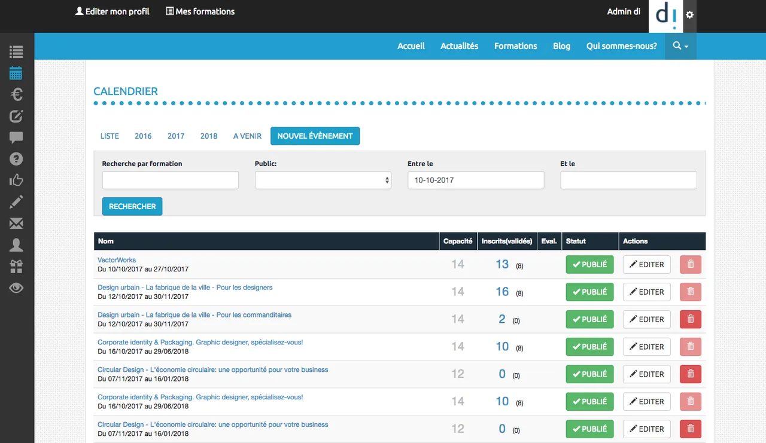Click the 'Entre le' date field
The image size is (766, 443).
coord(476,180)
